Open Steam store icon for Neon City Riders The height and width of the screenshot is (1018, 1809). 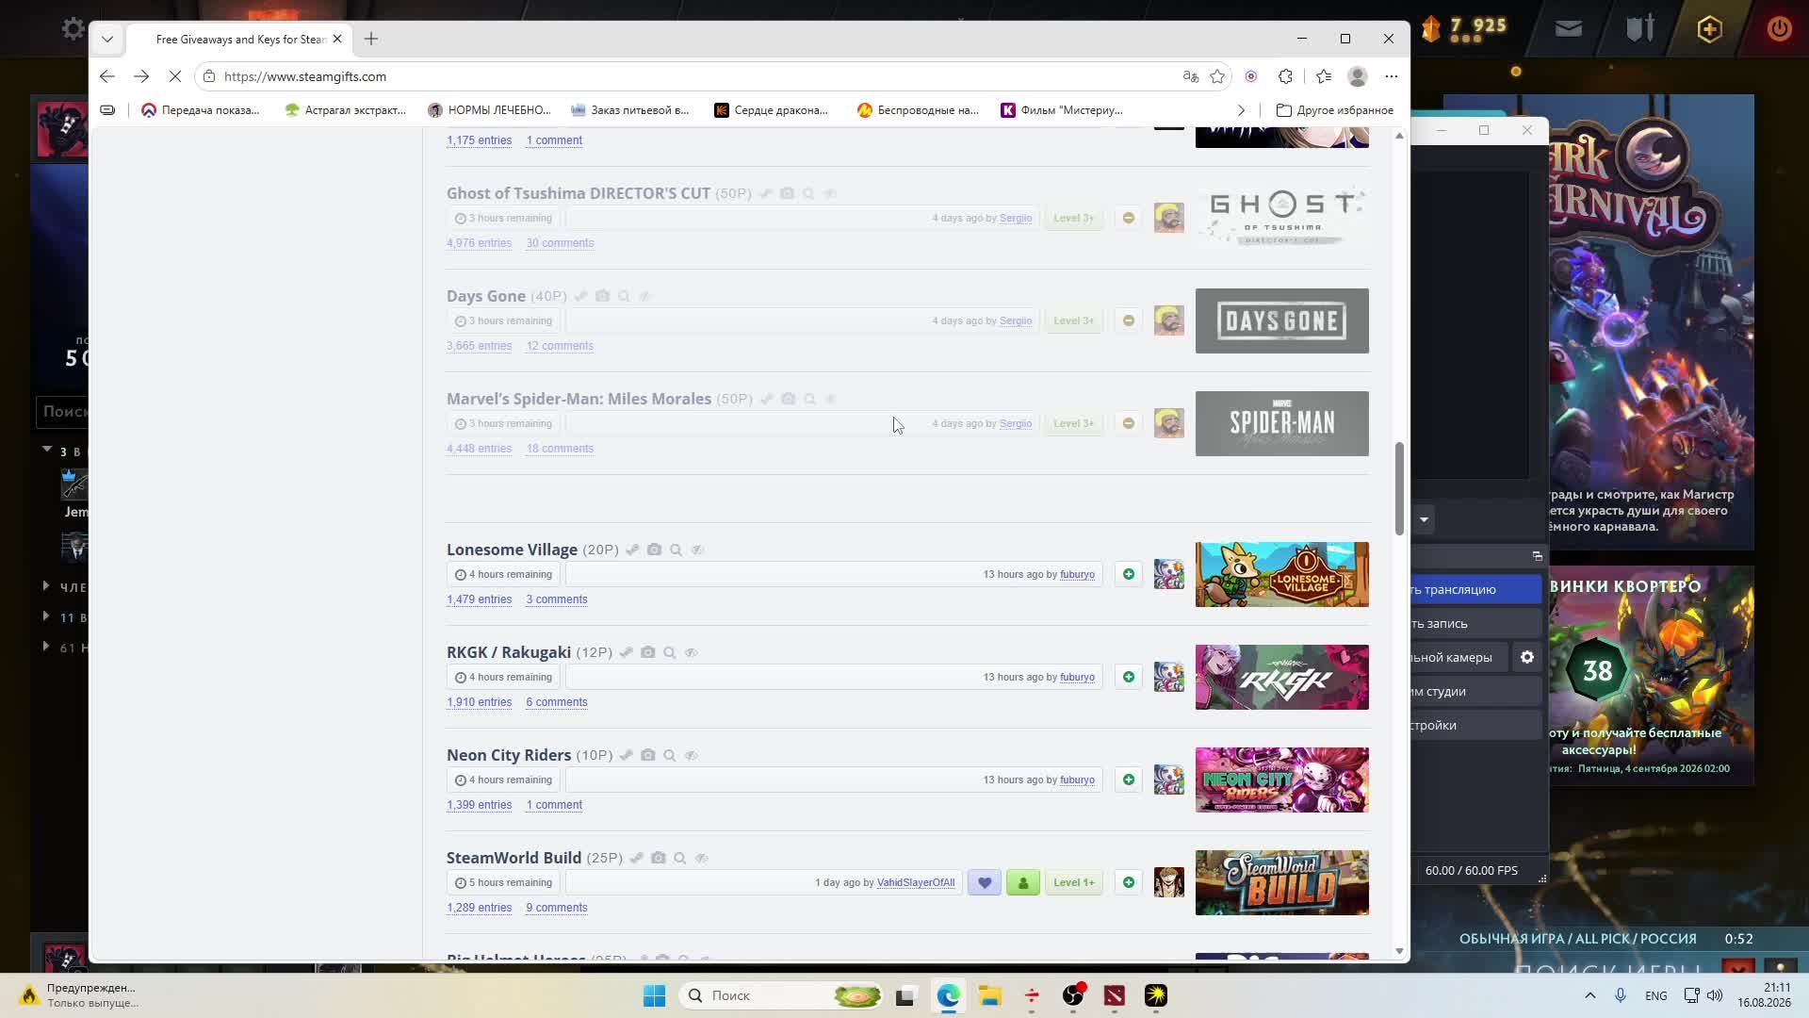[626, 755]
